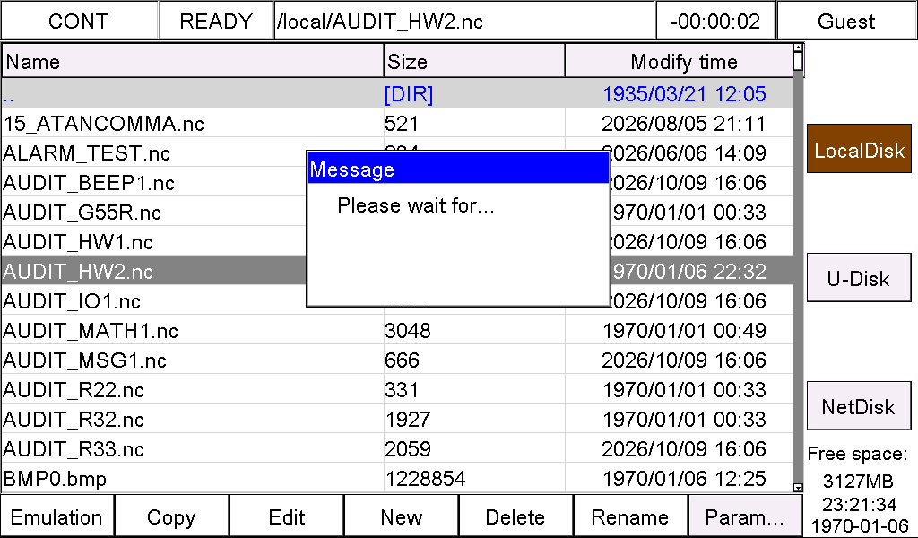Click the CONT mode indicator
This screenshot has width=918, height=538.
[79, 22]
